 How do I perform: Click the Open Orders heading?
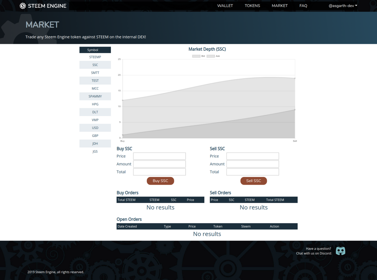click(x=129, y=219)
